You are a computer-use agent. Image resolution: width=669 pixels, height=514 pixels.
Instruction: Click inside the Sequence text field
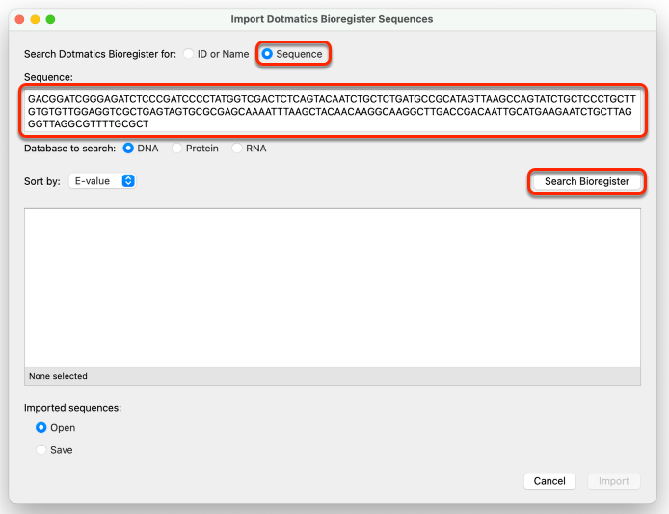333,111
